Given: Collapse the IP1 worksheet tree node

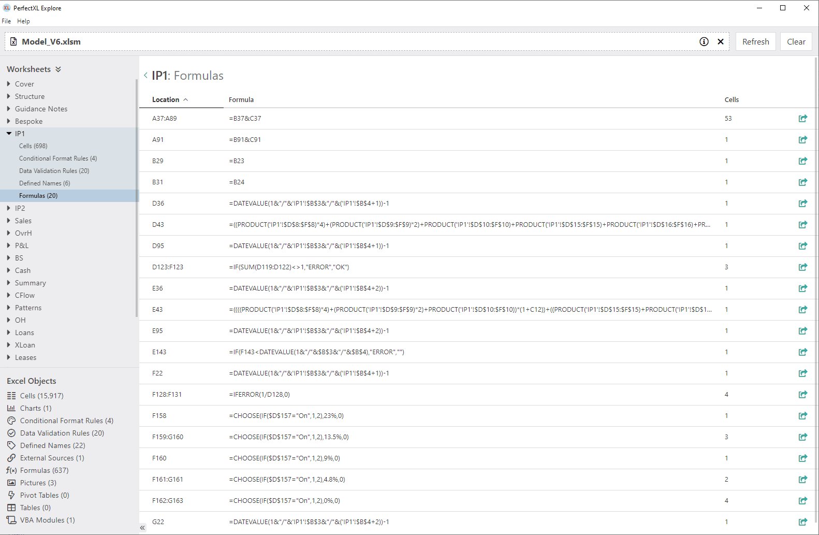Looking at the screenshot, I should click(9, 134).
